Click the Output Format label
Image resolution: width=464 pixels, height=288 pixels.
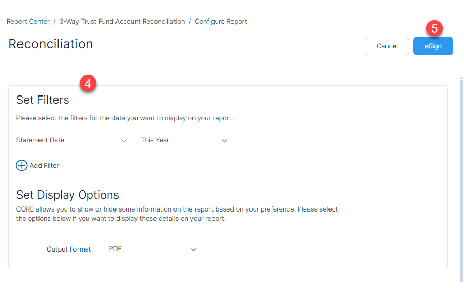[69, 249]
